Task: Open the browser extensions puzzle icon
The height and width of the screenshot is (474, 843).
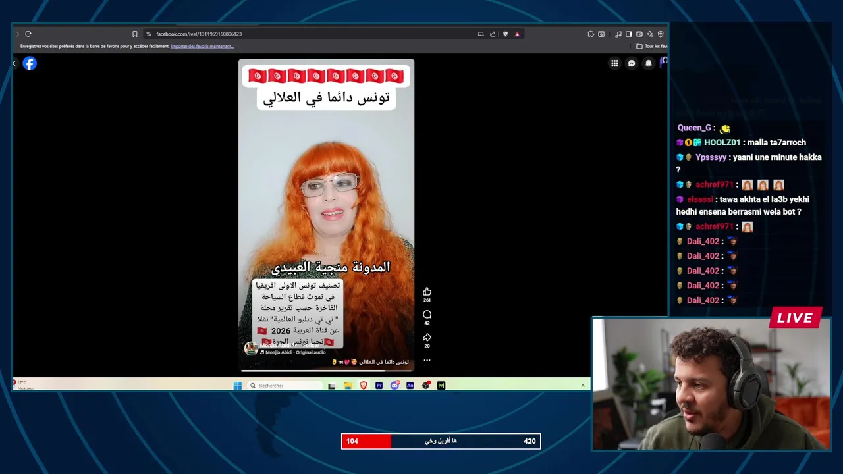Action: [x=591, y=34]
